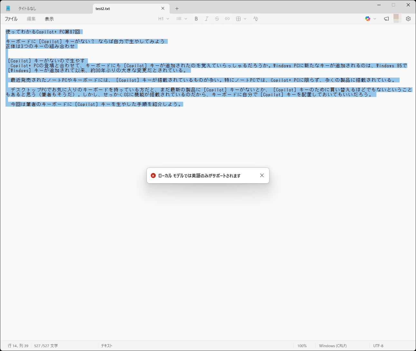
Task: Open the ファイル menu
Action: 11,19
